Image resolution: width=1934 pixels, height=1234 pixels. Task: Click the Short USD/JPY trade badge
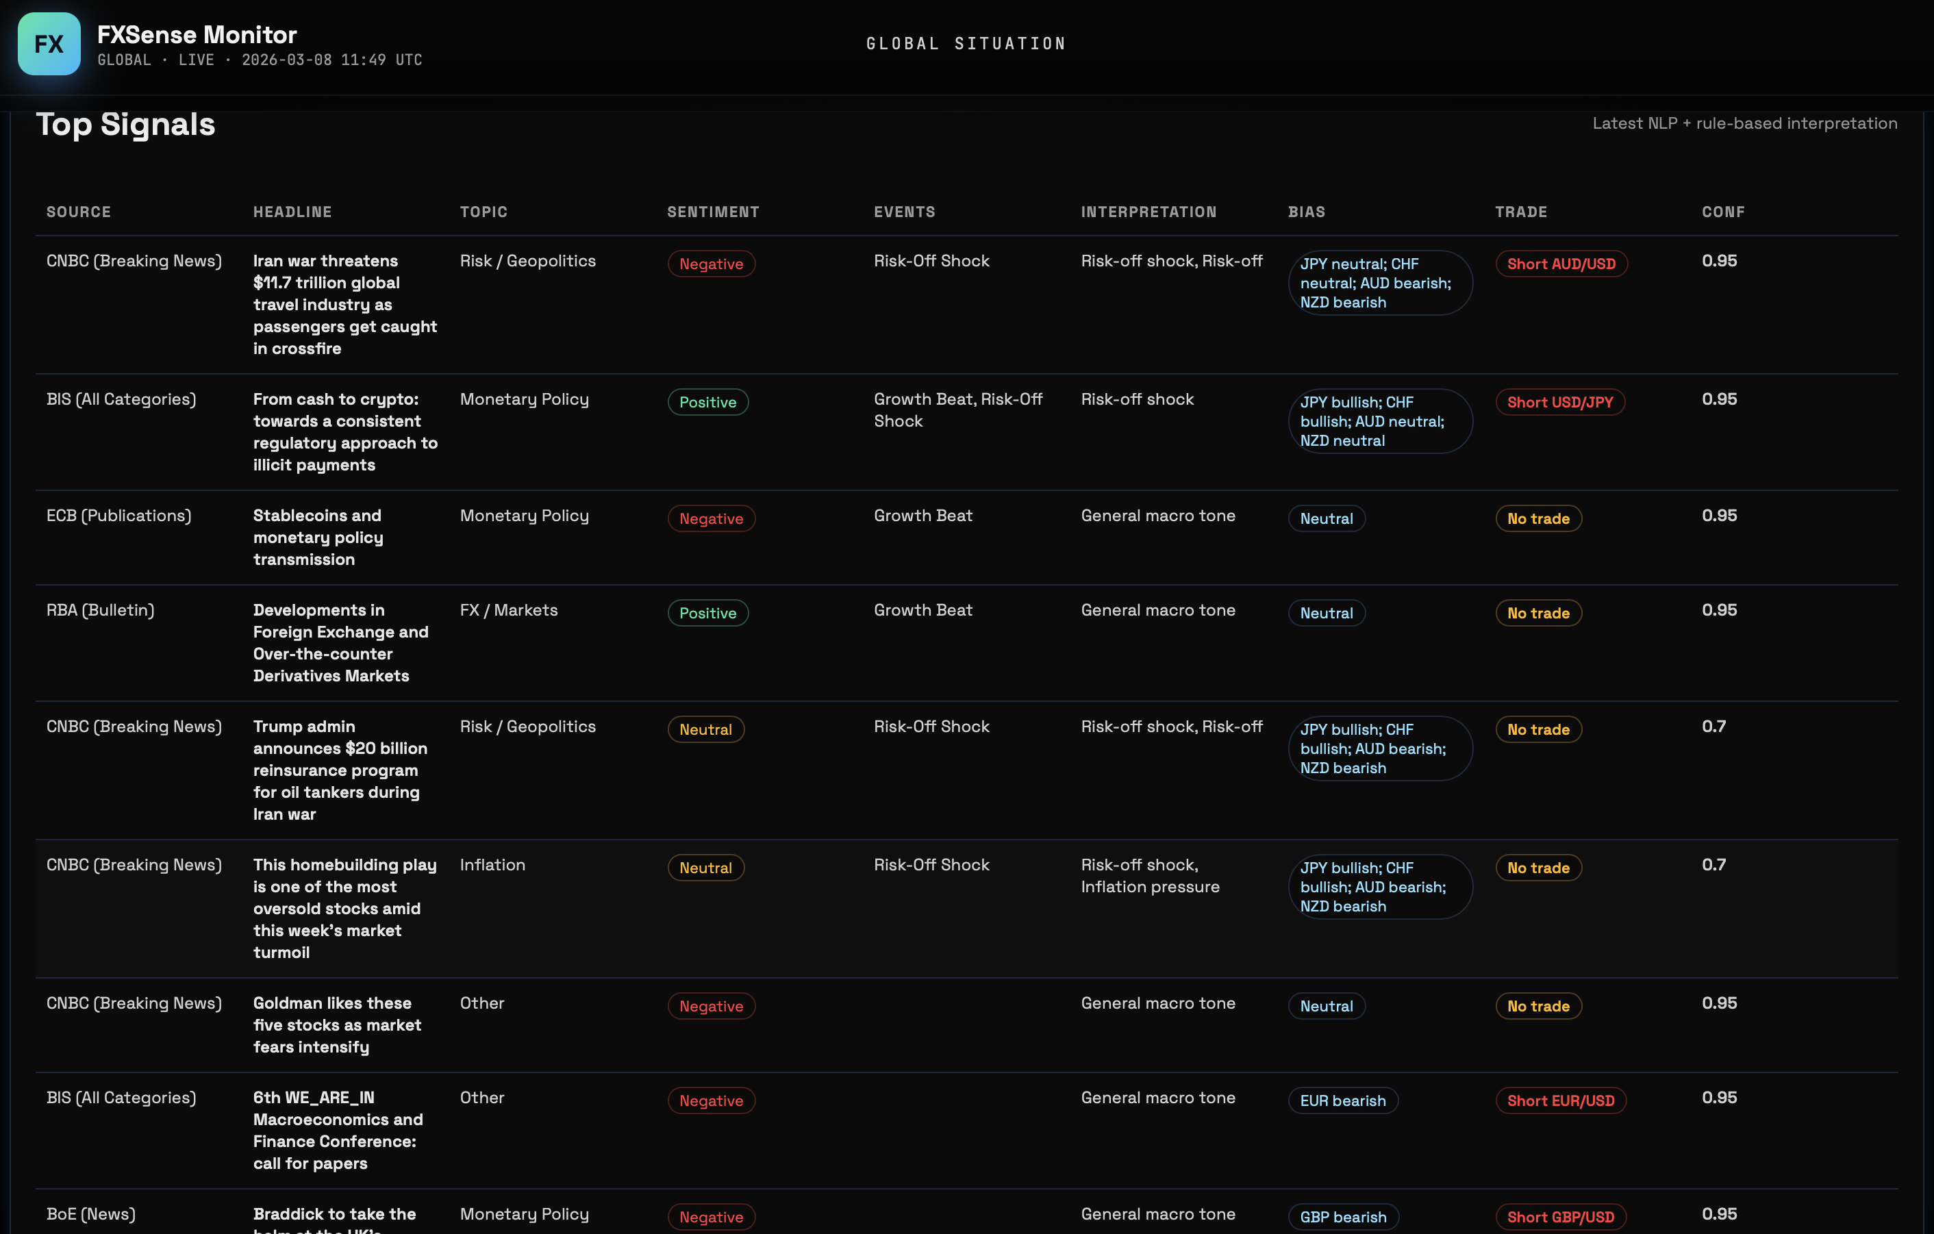point(1559,402)
